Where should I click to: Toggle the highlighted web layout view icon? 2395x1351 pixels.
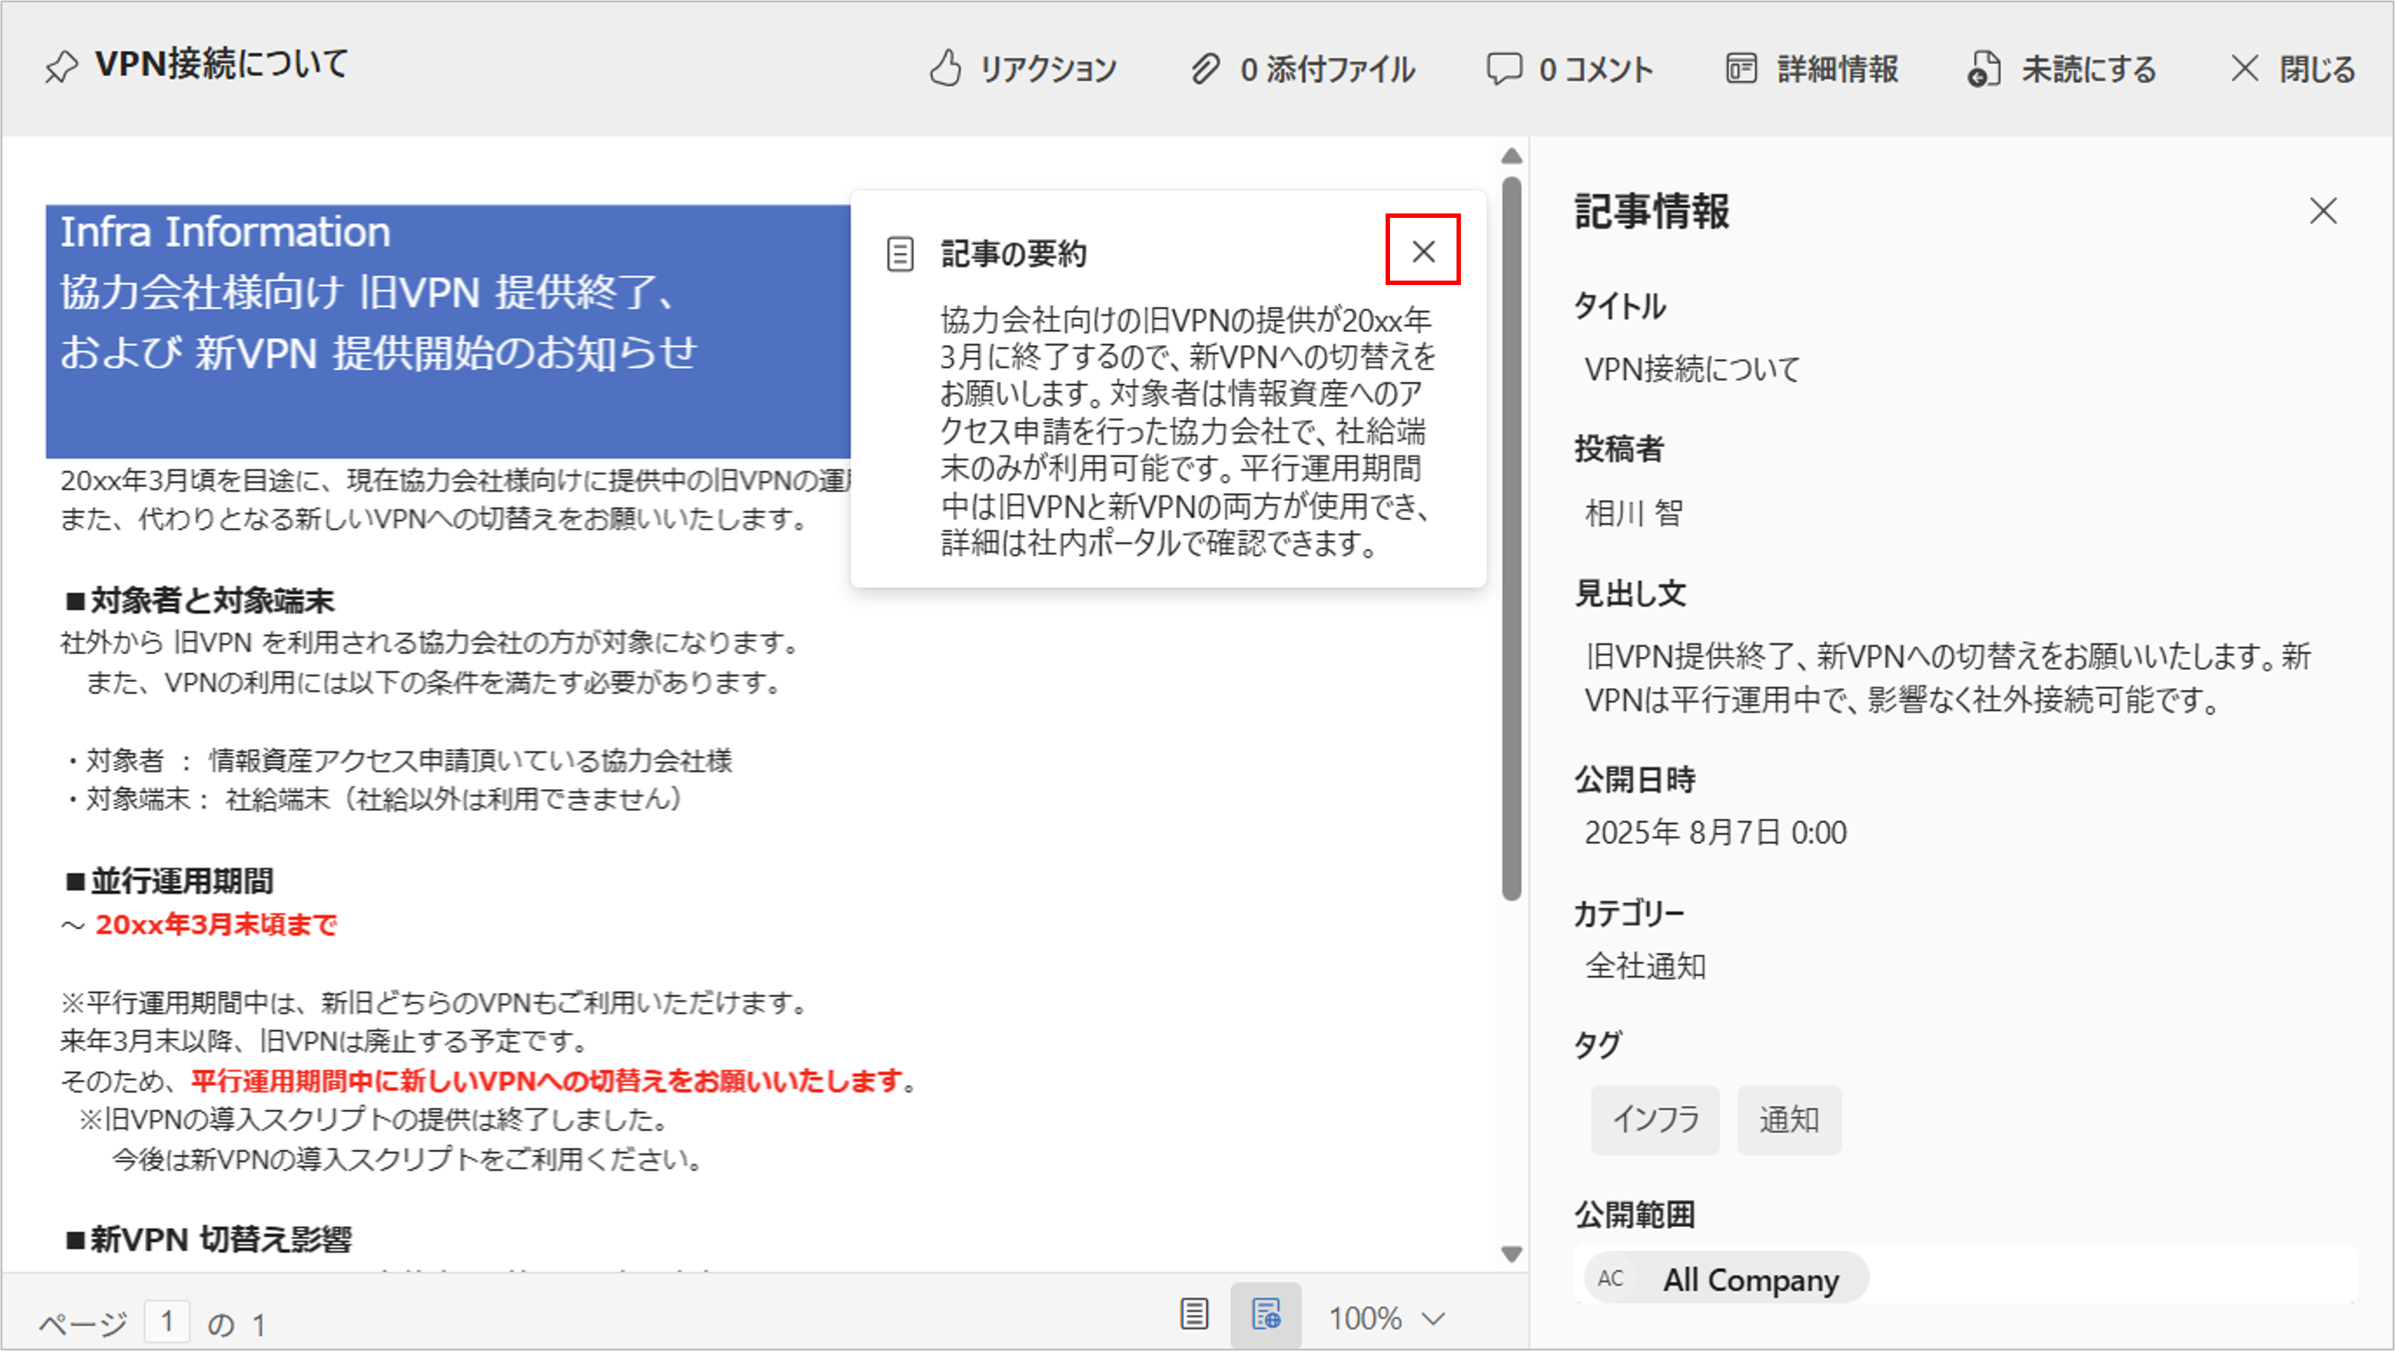(x=1265, y=1315)
